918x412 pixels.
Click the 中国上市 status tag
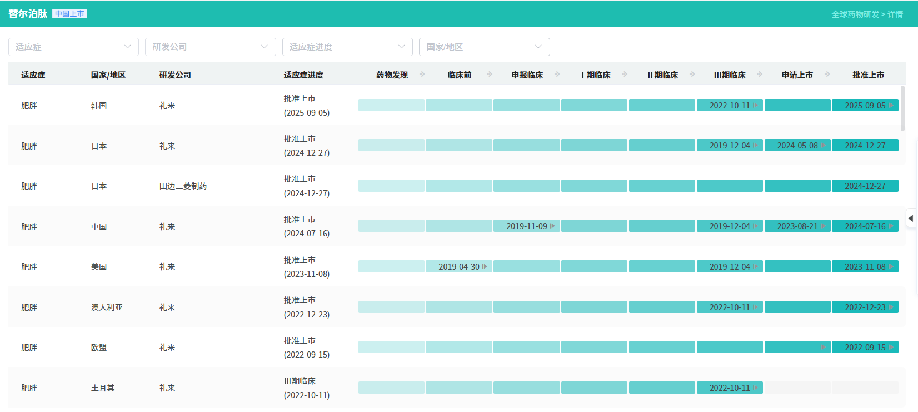69,14
